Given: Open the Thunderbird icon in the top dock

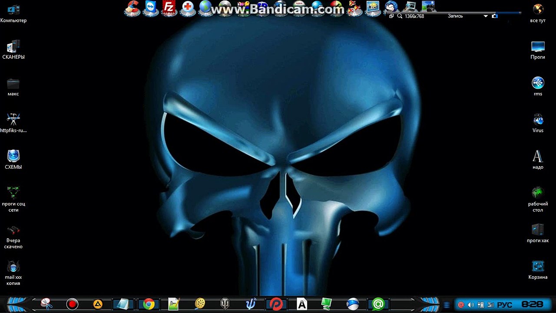Looking at the screenshot, I should tap(391, 7).
